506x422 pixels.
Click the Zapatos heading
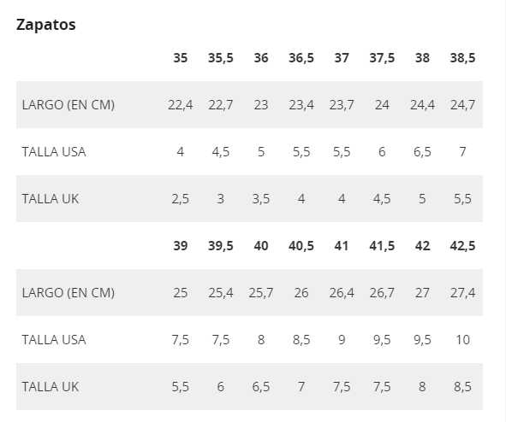pyautogui.click(x=46, y=25)
